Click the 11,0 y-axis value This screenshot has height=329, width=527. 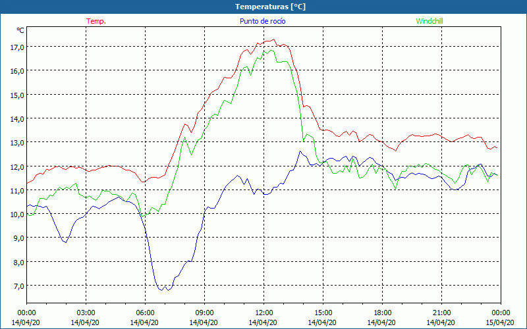point(17,191)
